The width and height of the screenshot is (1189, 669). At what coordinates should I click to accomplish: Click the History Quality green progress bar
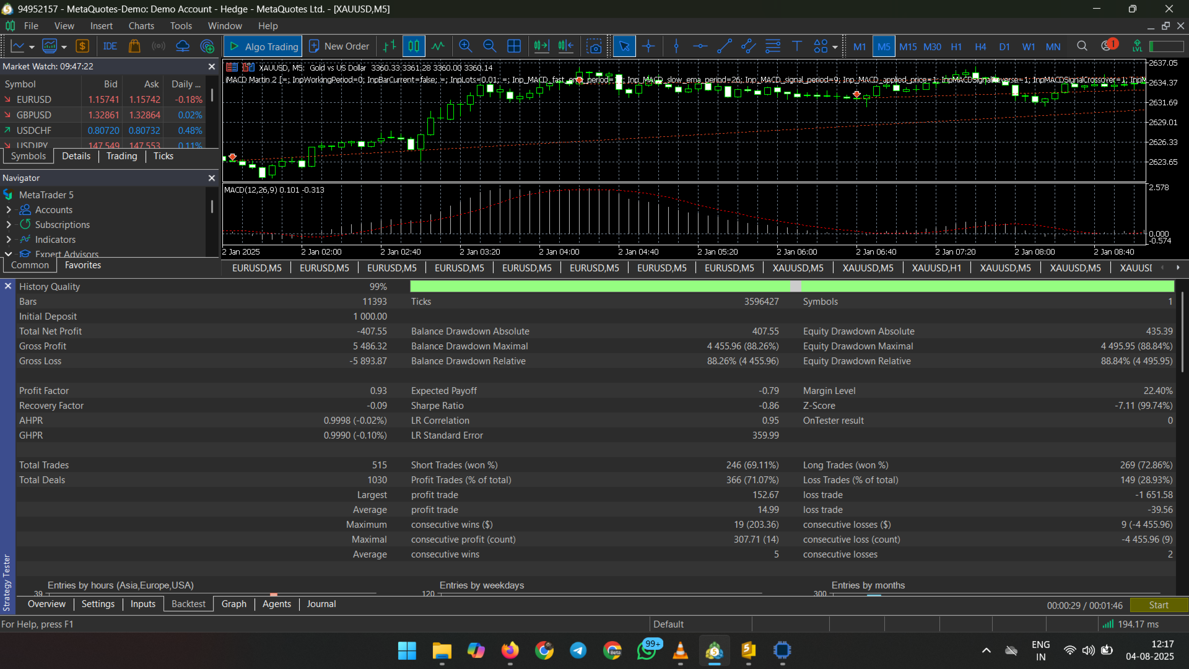tap(792, 286)
